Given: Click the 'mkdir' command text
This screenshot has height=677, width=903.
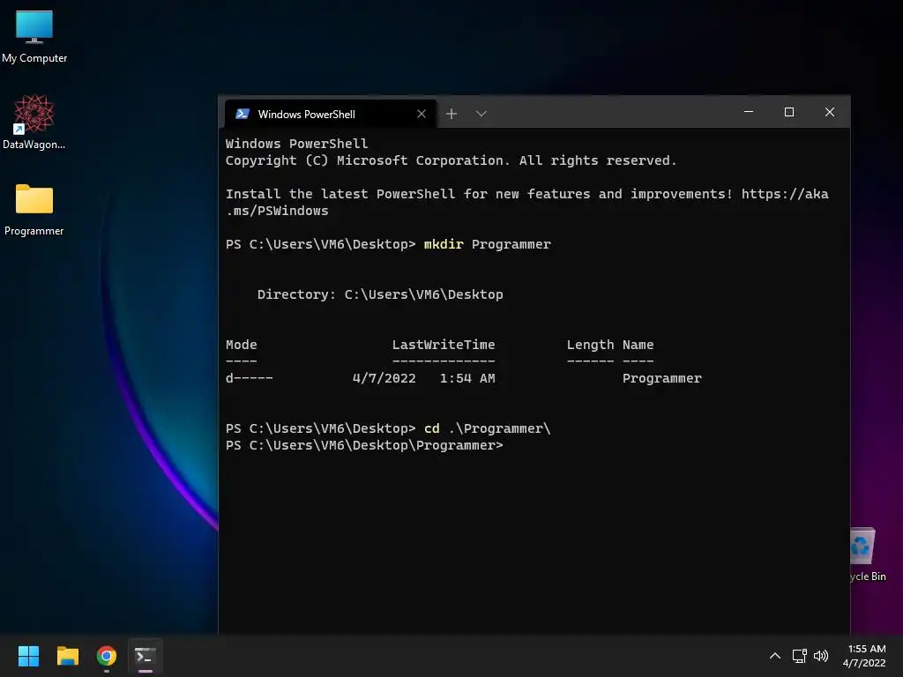Looking at the screenshot, I should click(444, 244).
